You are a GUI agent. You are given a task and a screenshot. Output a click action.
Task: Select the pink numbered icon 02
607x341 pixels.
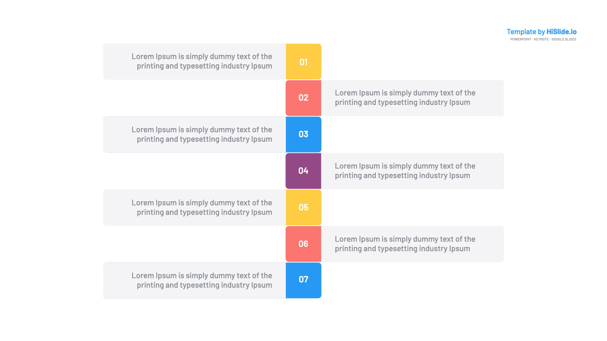pos(303,98)
